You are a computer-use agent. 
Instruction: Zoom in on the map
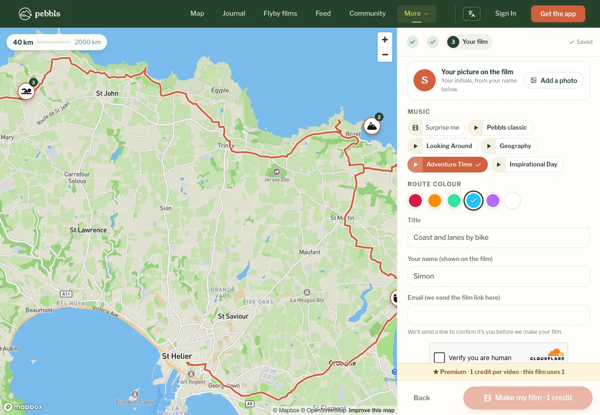(x=385, y=40)
